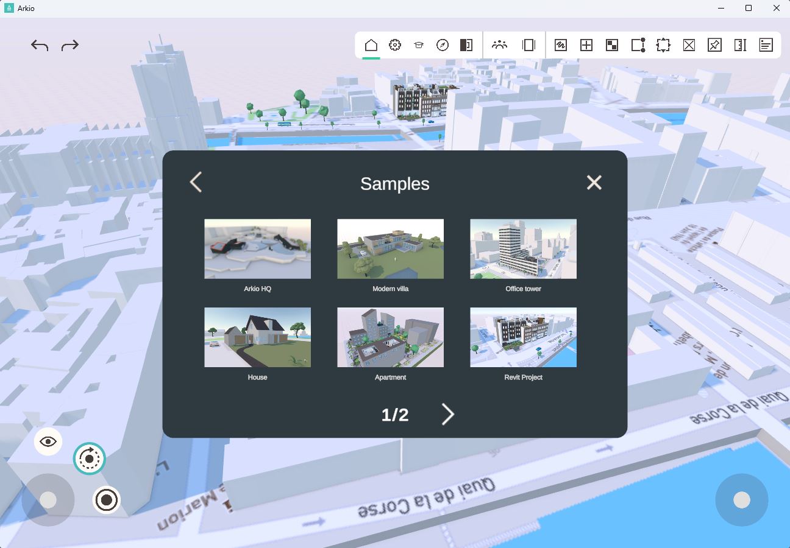Open the House sample thumbnail
Image resolution: width=790 pixels, height=548 pixels.
tap(257, 337)
